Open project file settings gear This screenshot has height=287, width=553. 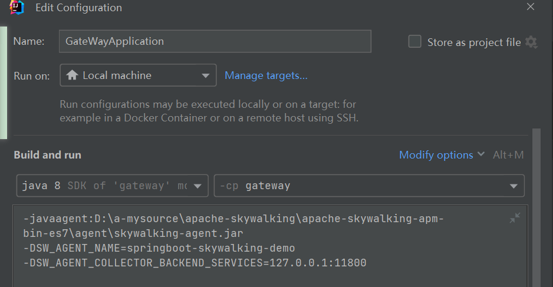531,42
